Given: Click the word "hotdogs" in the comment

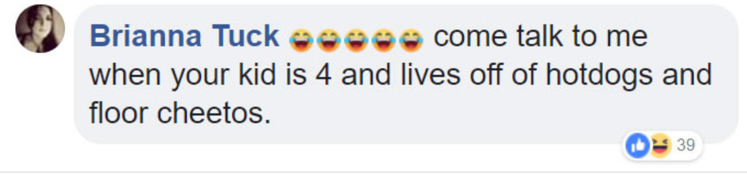Looking at the screenshot, I should (599, 75).
